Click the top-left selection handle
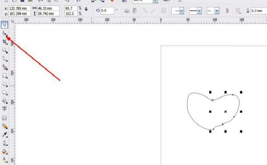Viewport: 267px width, 165px height. click(210, 92)
